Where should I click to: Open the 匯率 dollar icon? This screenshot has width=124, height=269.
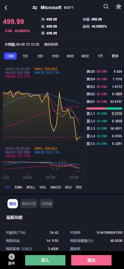click(12, 257)
